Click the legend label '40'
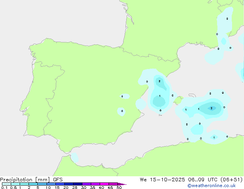This screenshot has height=189, width=244. 101,187
